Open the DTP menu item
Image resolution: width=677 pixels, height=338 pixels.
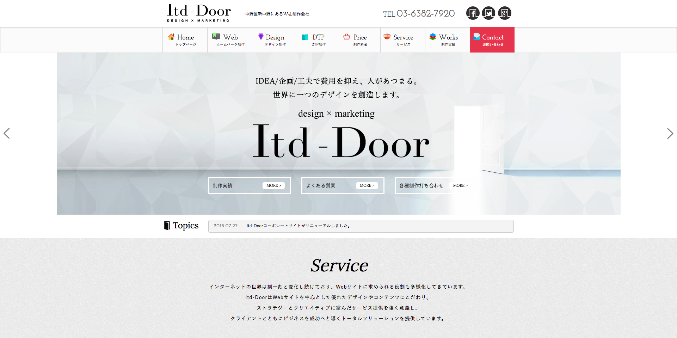318,40
